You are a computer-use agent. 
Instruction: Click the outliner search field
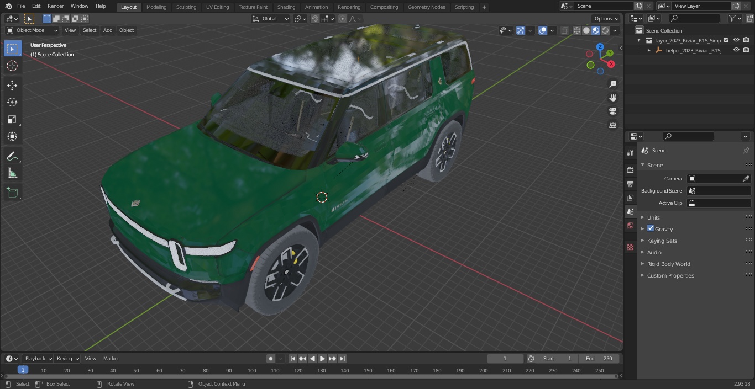(693, 18)
